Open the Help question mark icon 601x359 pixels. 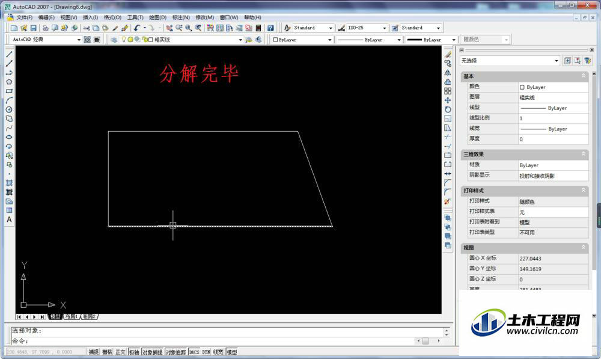(270, 28)
